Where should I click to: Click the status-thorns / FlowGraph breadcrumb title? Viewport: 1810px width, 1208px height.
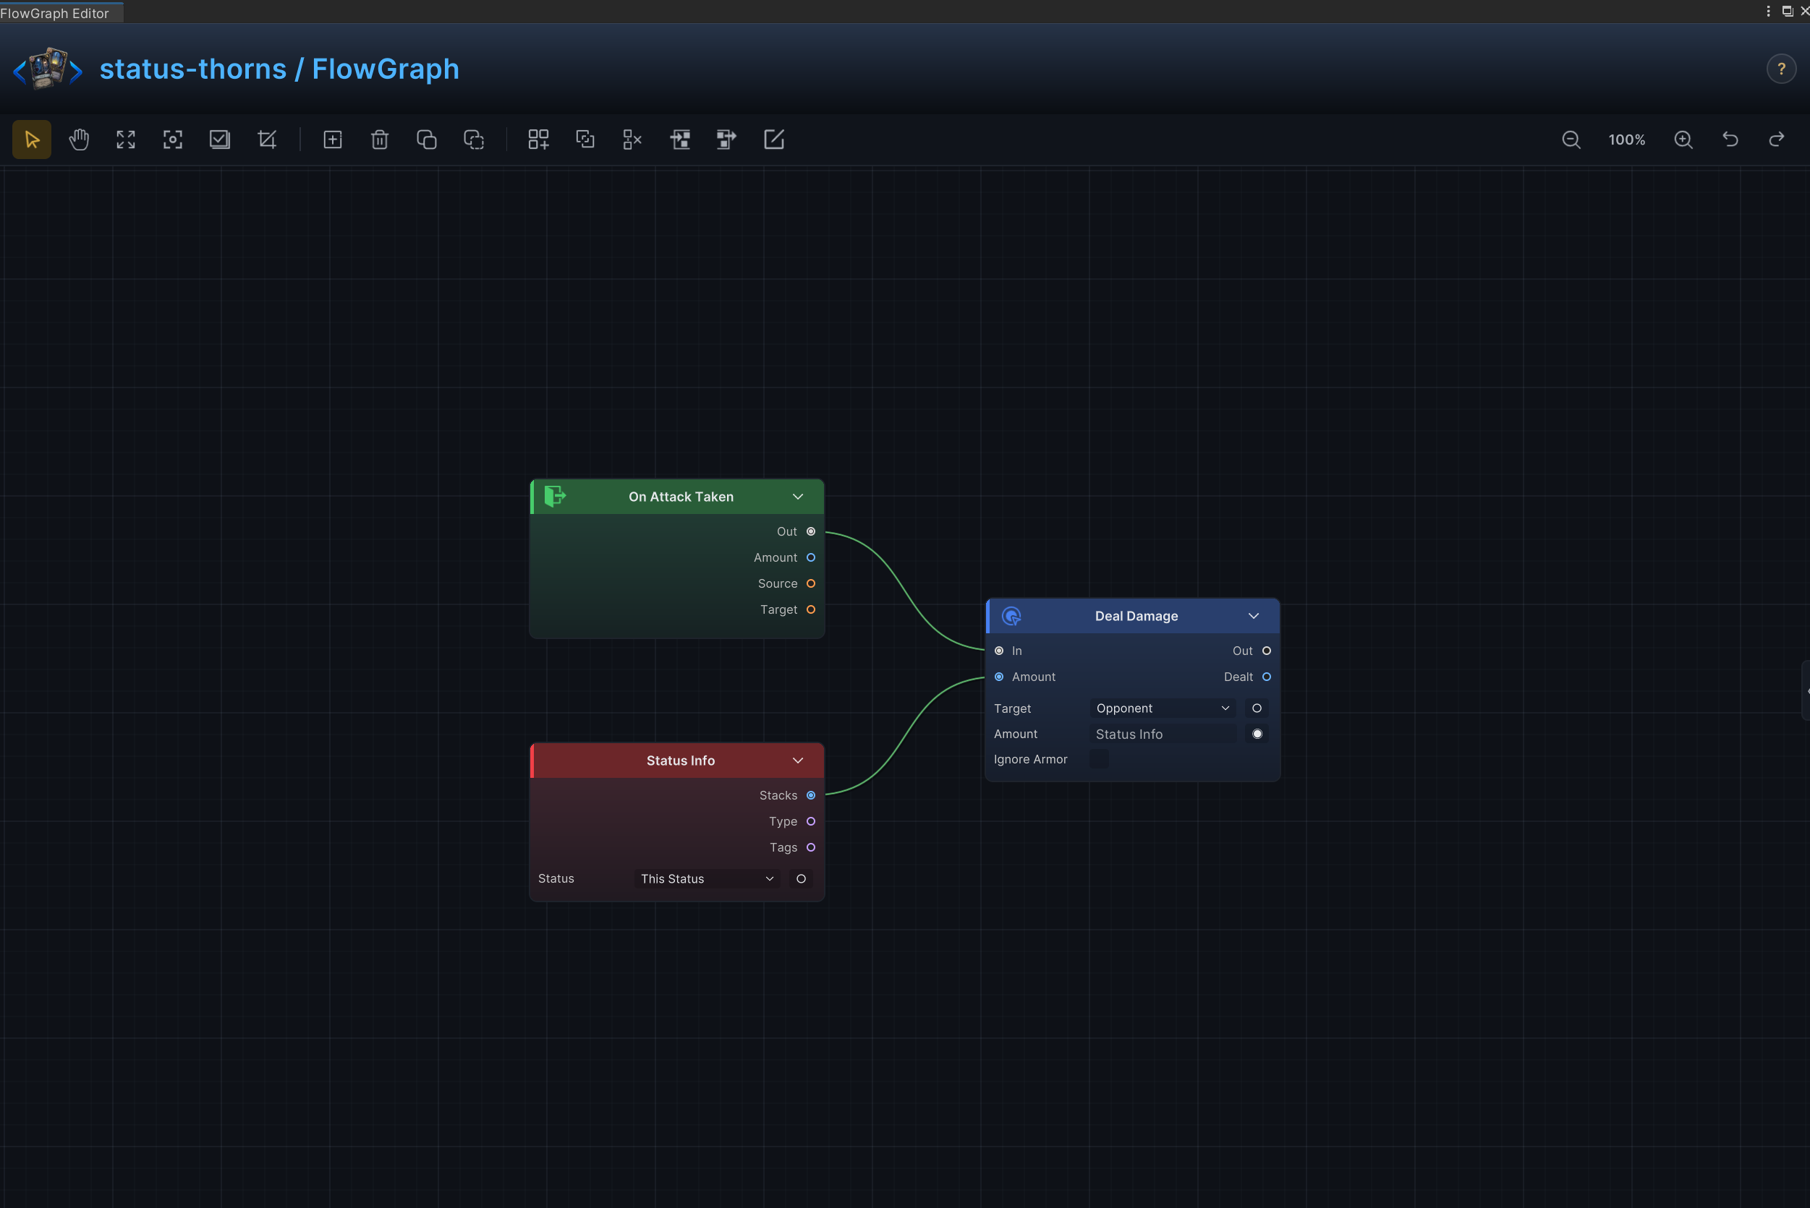279,69
